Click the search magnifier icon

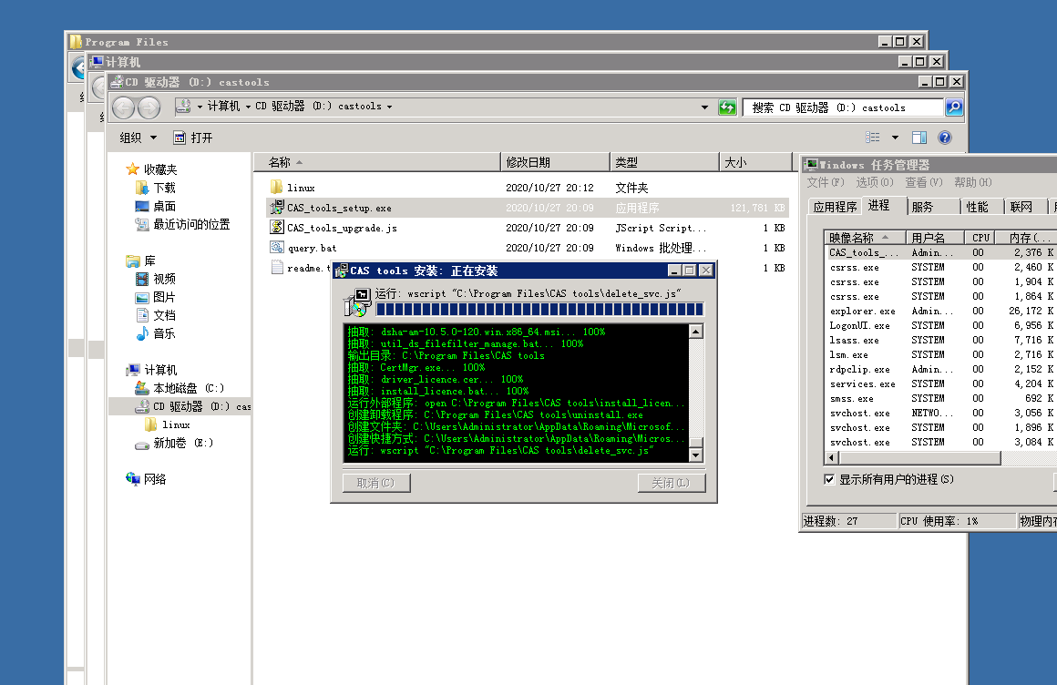tap(953, 107)
